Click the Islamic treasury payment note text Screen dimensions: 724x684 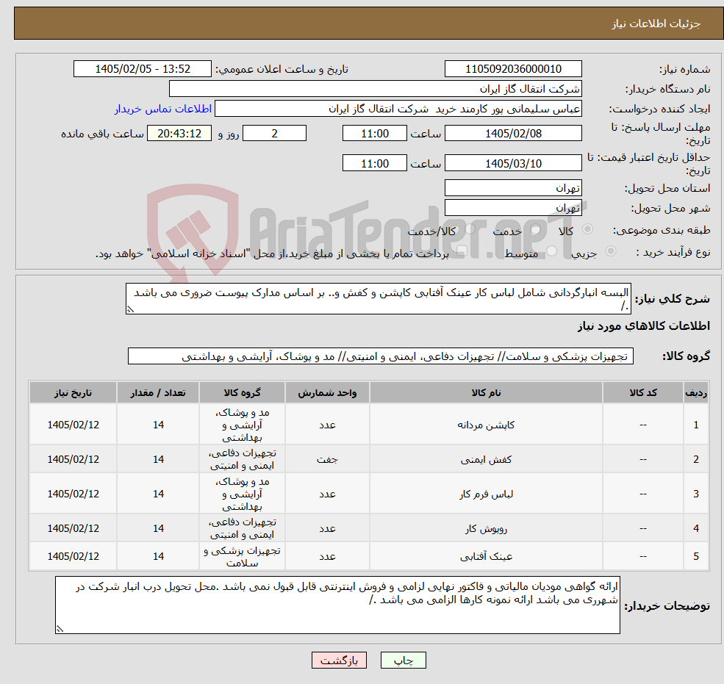pyautogui.click(x=272, y=253)
